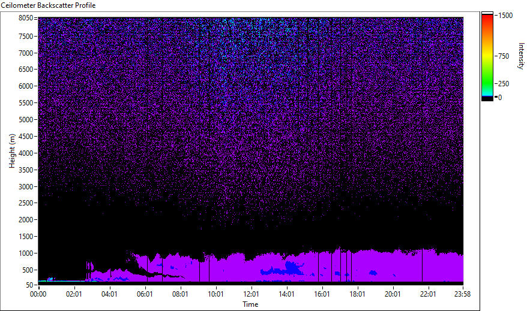Image resolution: width=527 pixels, height=311 pixels.
Task: Select the Time axis title
Action: 250,304
